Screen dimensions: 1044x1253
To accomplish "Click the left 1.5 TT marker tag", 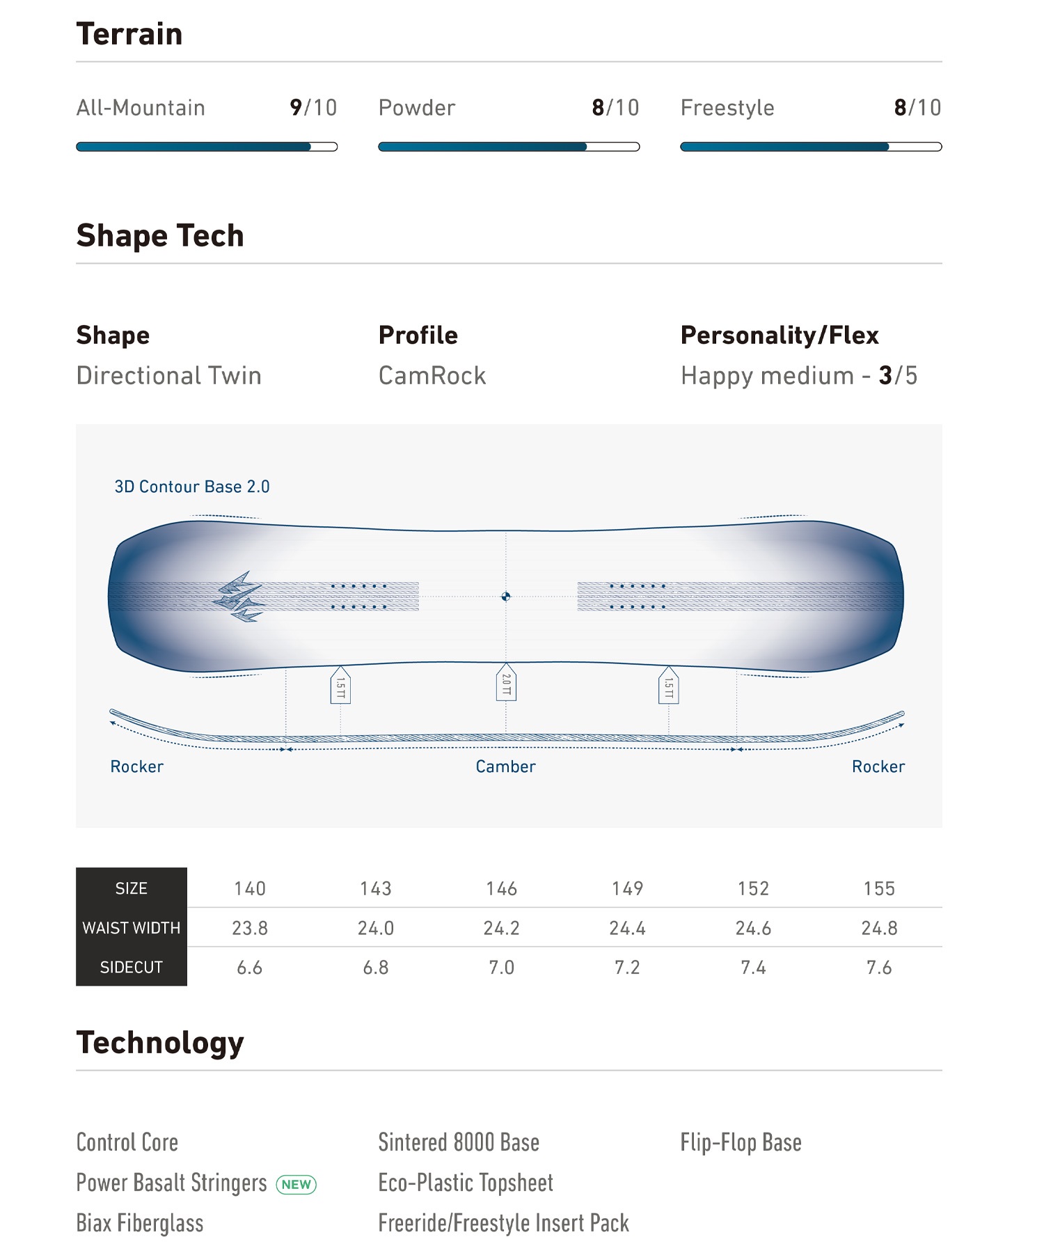I will click(x=340, y=685).
